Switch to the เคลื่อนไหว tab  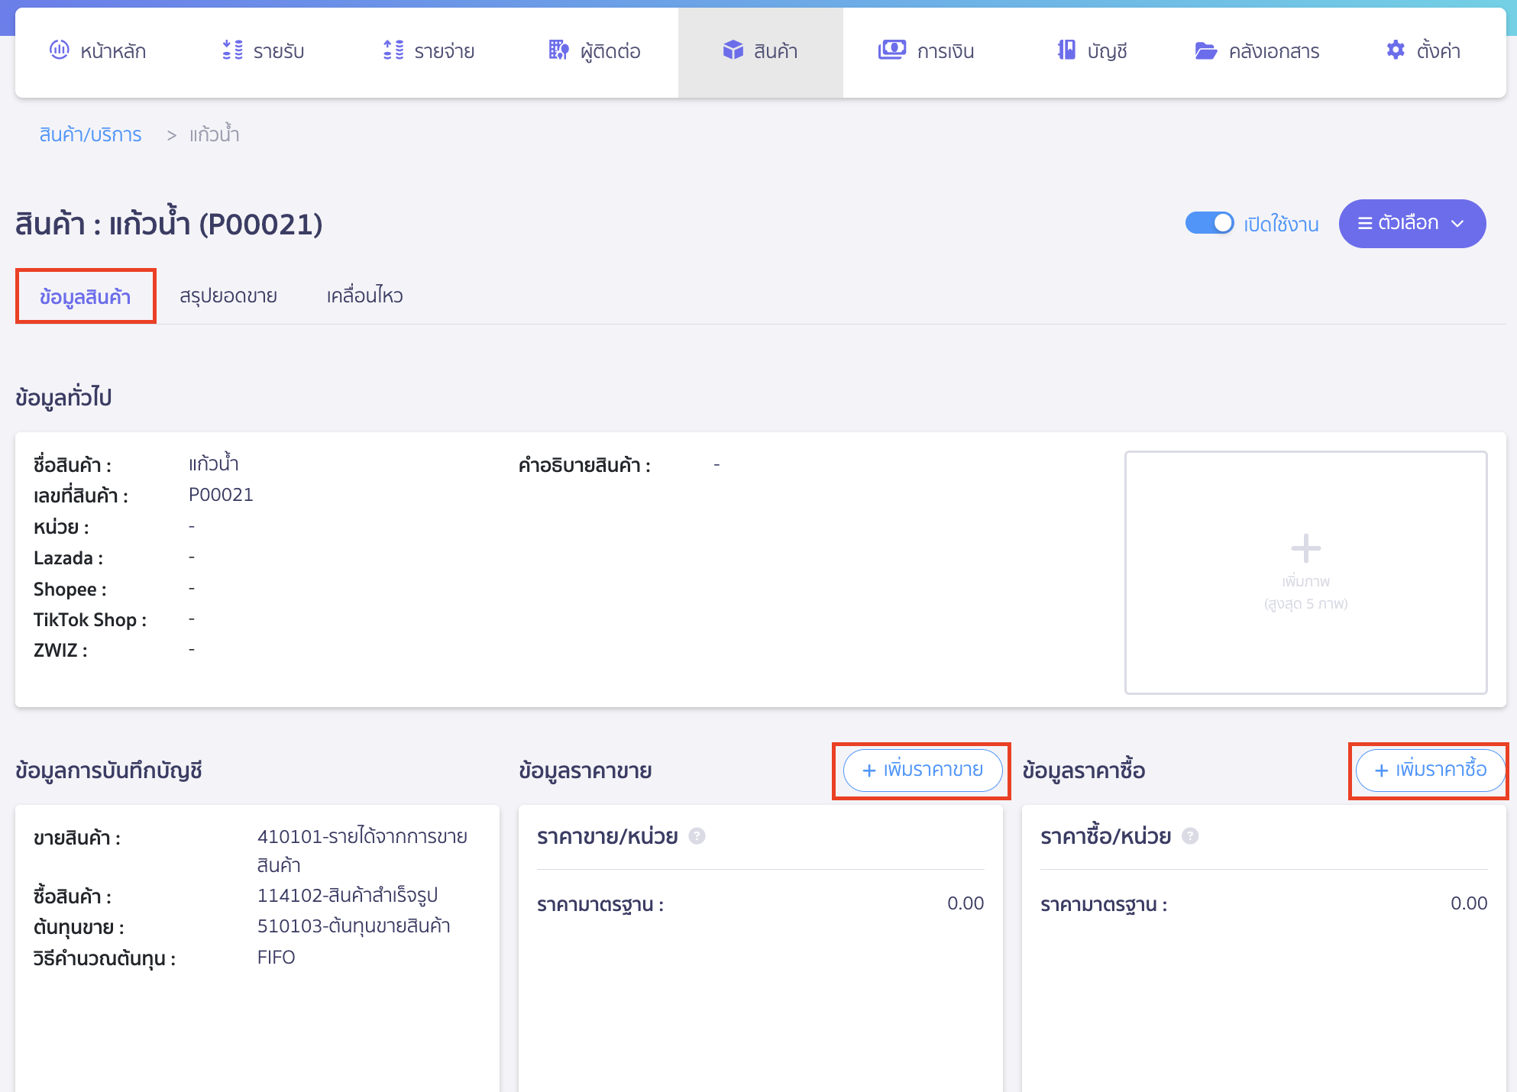363,296
